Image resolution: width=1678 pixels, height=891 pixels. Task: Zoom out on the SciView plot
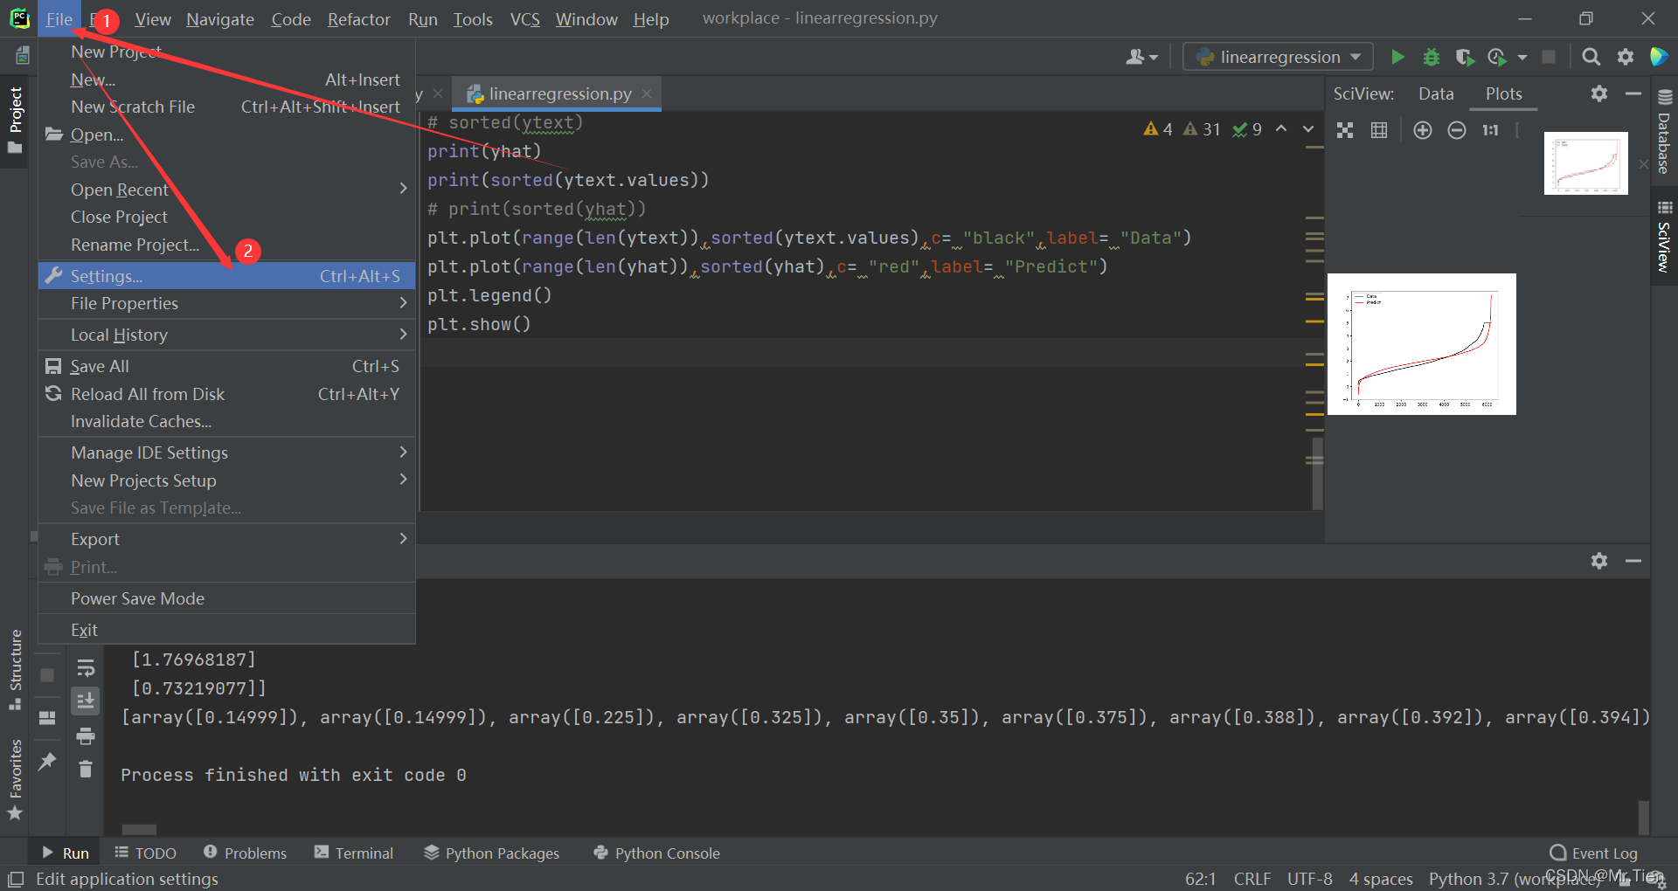coord(1457,130)
